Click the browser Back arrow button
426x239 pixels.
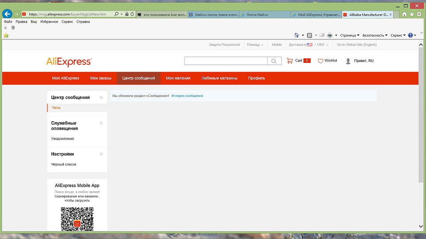7,14
